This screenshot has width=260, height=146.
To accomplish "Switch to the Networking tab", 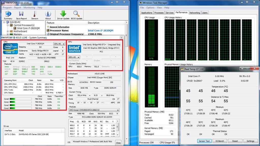I will pyautogui.click(x=195, y=13).
